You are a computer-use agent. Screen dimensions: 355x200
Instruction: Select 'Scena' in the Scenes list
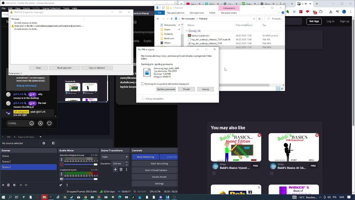(28, 156)
